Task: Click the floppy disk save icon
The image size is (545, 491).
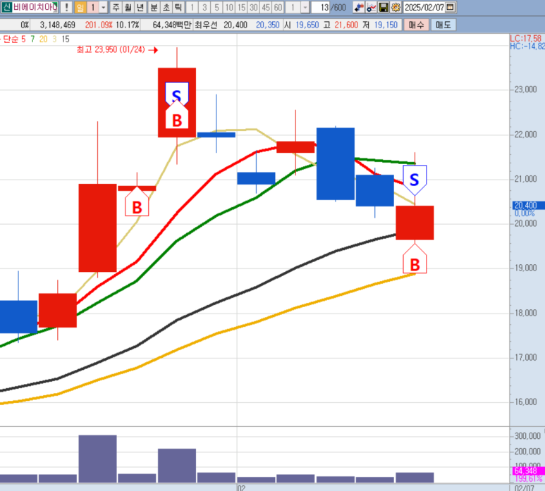Action: click(384, 7)
